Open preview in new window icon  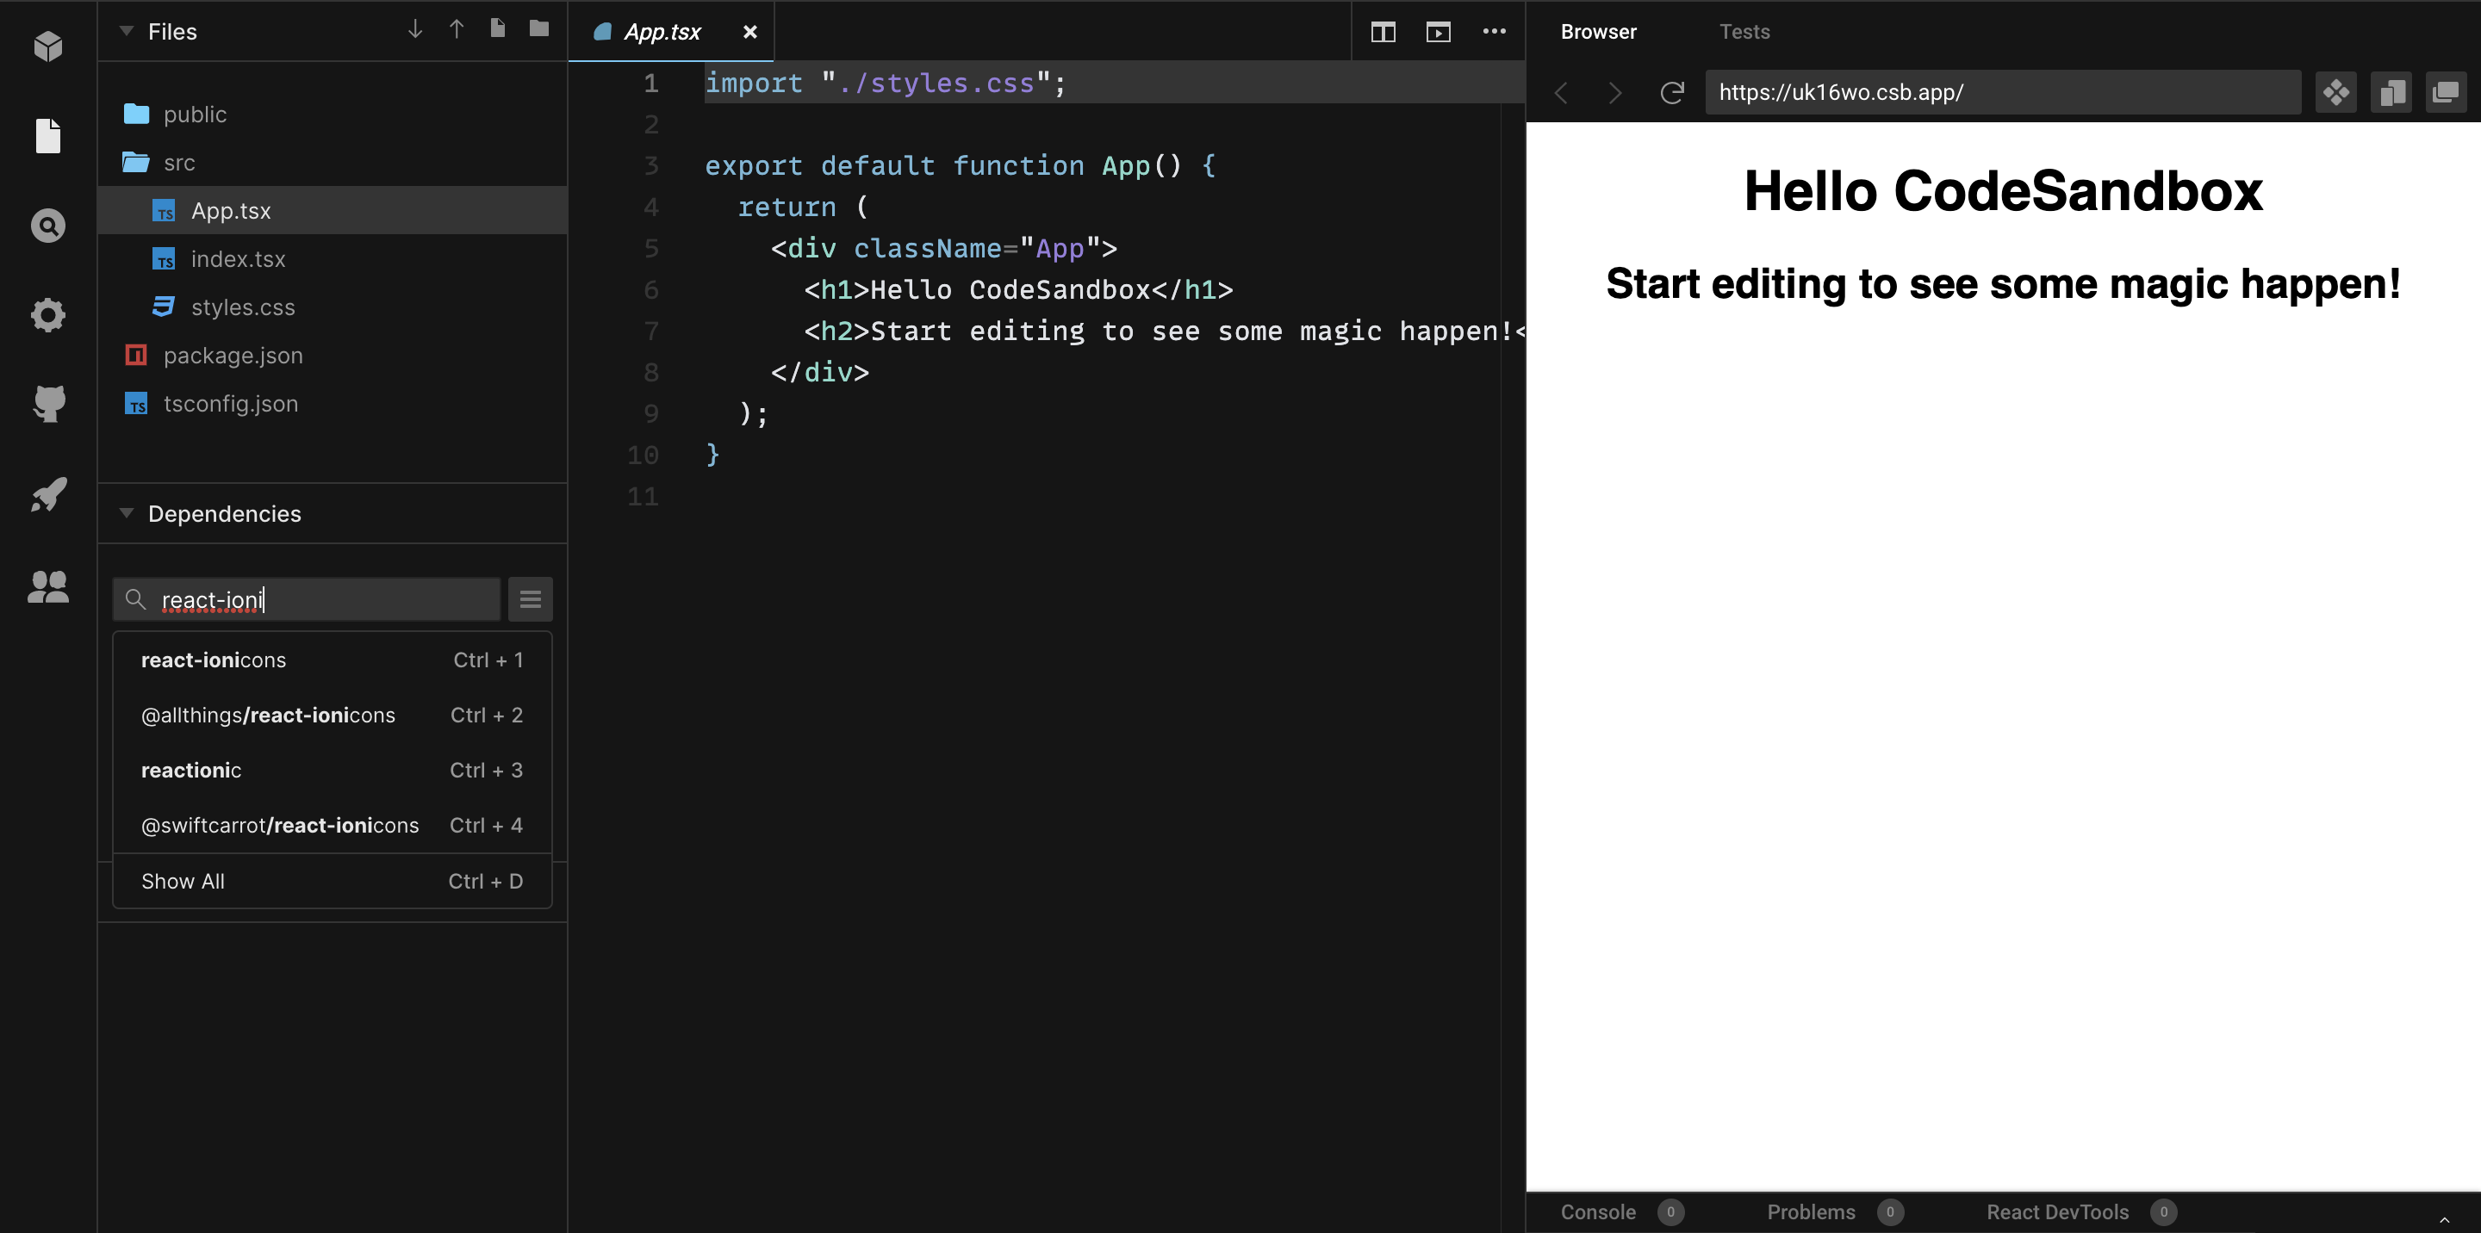point(2446,92)
